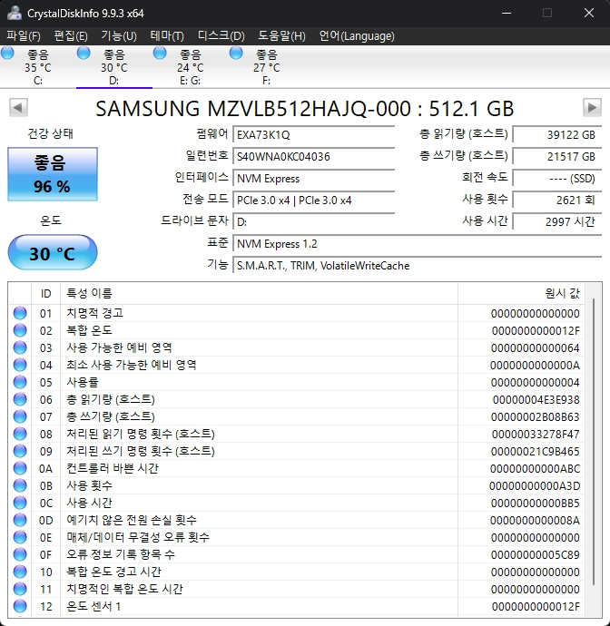Click the firmware field EXA73K1Q

314,134
